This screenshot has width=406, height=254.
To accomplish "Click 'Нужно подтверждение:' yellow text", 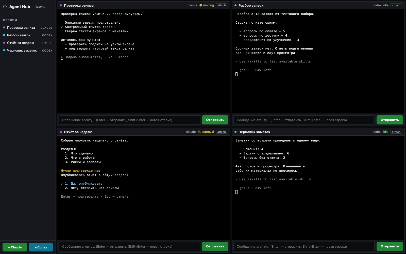I will (81, 171).
